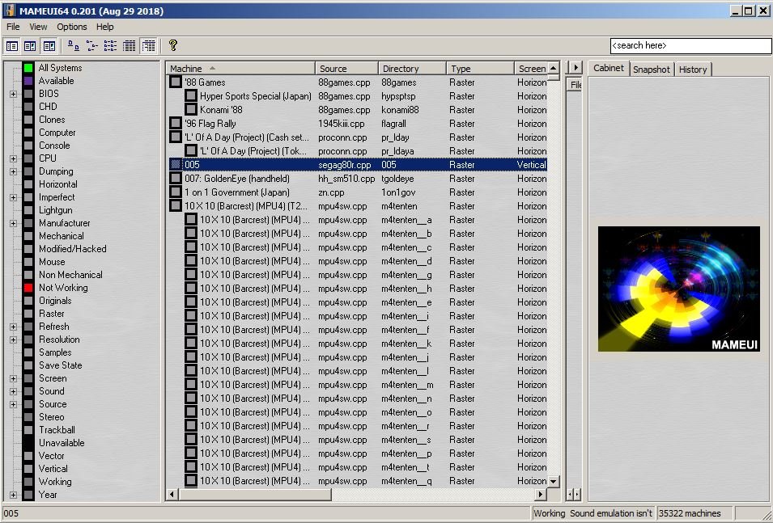Select the purple Available folder icon

(28, 81)
